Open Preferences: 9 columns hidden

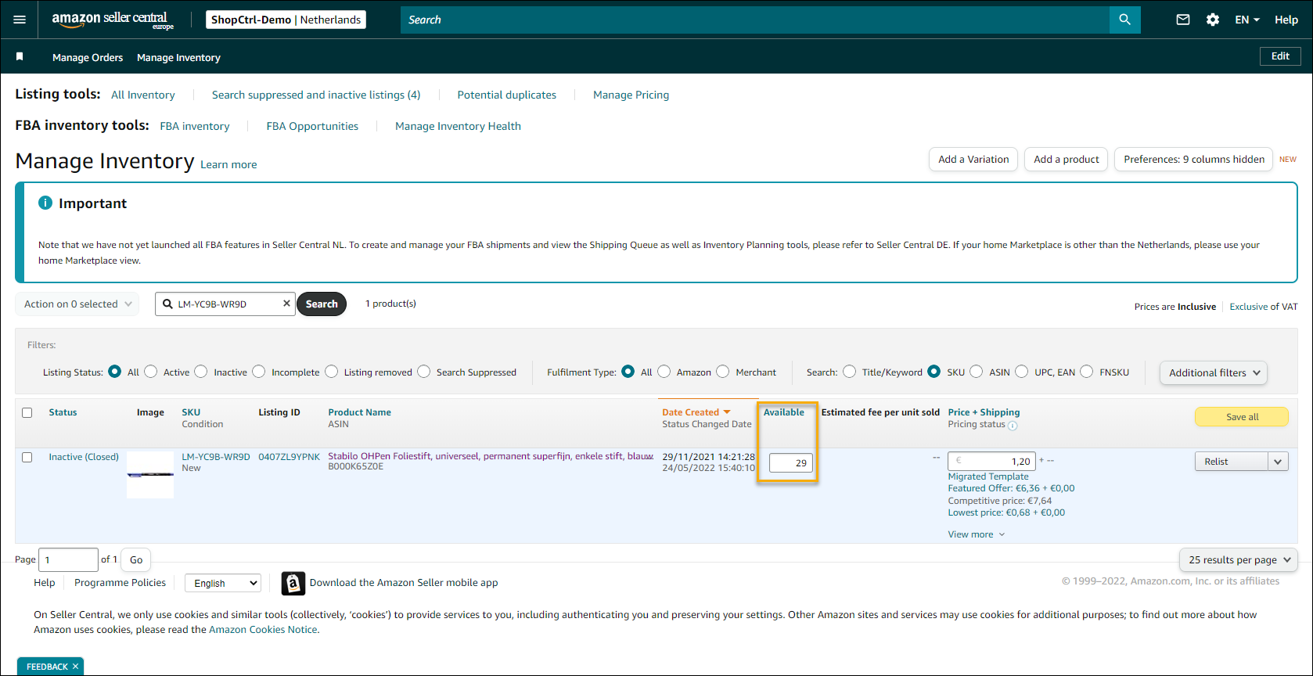(1194, 159)
